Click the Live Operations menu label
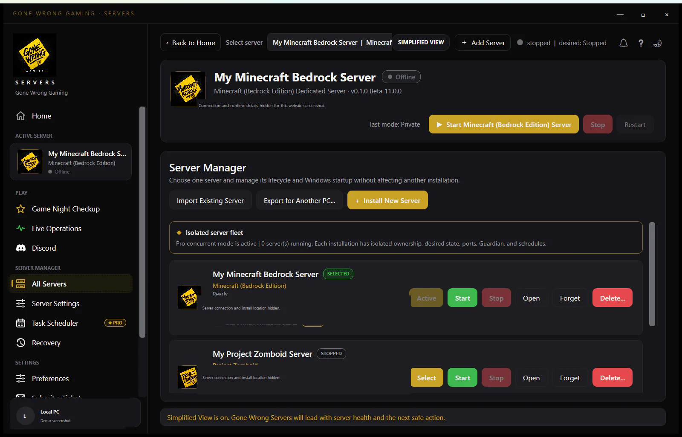 tap(57, 229)
